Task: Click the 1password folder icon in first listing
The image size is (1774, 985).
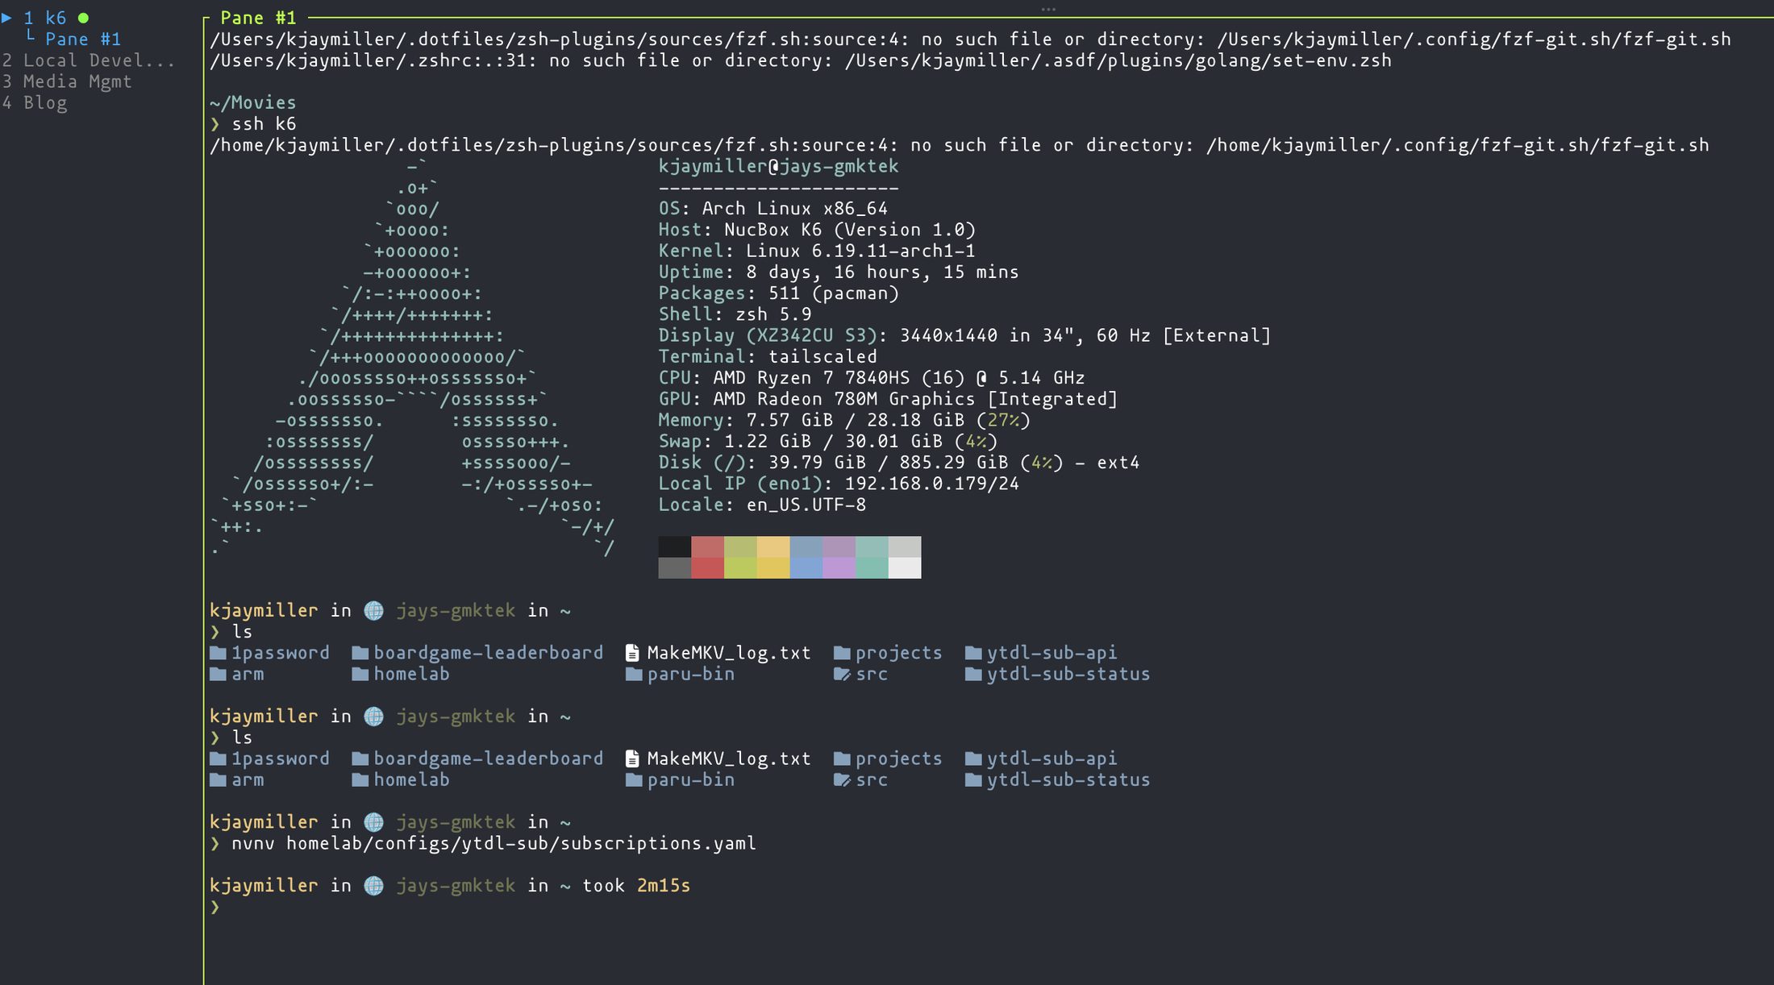Action: 218,653
